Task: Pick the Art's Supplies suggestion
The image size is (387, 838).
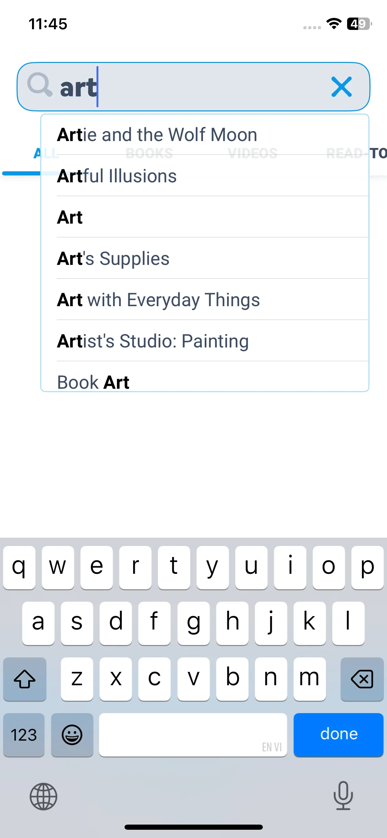Action: pos(113,259)
